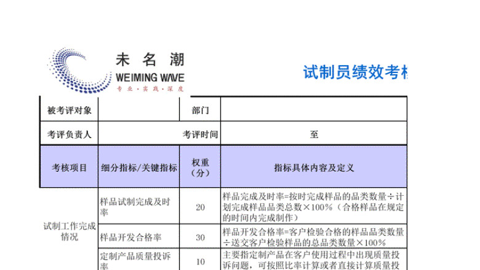This screenshot has height=270, width=480.
Task: Click the weight value '10'
Action: click(x=200, y=261)
